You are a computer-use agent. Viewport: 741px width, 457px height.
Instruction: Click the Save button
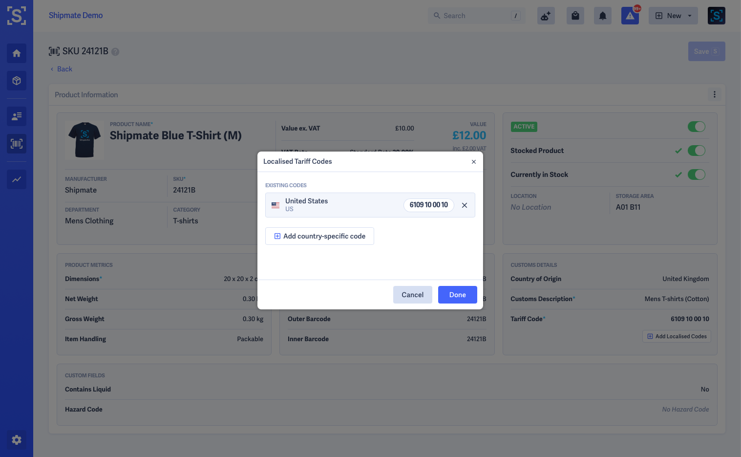pos(707,51)
